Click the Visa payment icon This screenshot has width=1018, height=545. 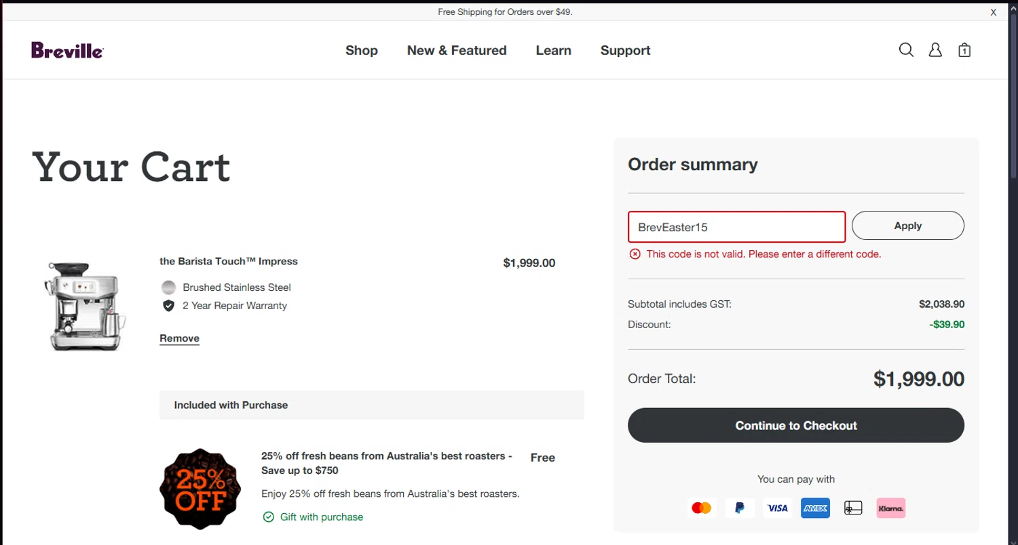tap(777, 508)
